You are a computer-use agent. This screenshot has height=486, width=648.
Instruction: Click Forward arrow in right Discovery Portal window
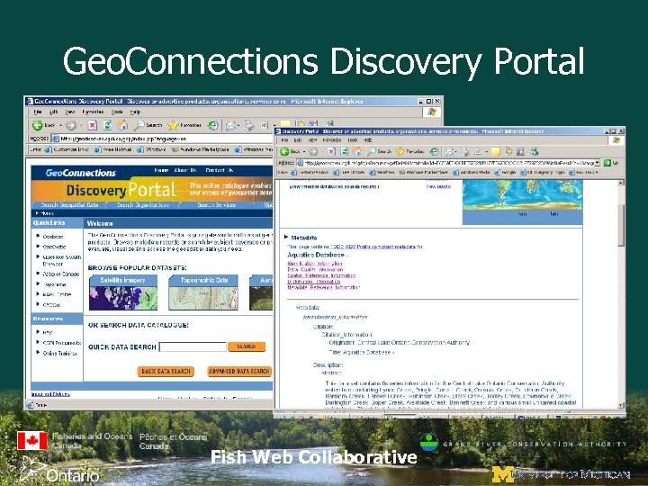coord(313,152)
